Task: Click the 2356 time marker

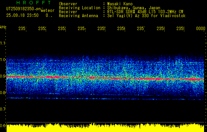Action: [x=121, y=28]
